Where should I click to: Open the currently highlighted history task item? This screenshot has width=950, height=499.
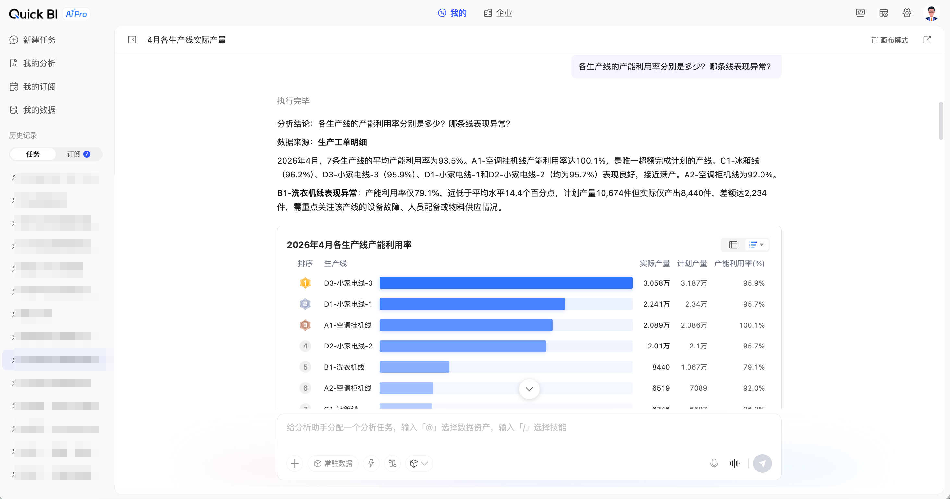pyautogui.click(x=58, y=359)
